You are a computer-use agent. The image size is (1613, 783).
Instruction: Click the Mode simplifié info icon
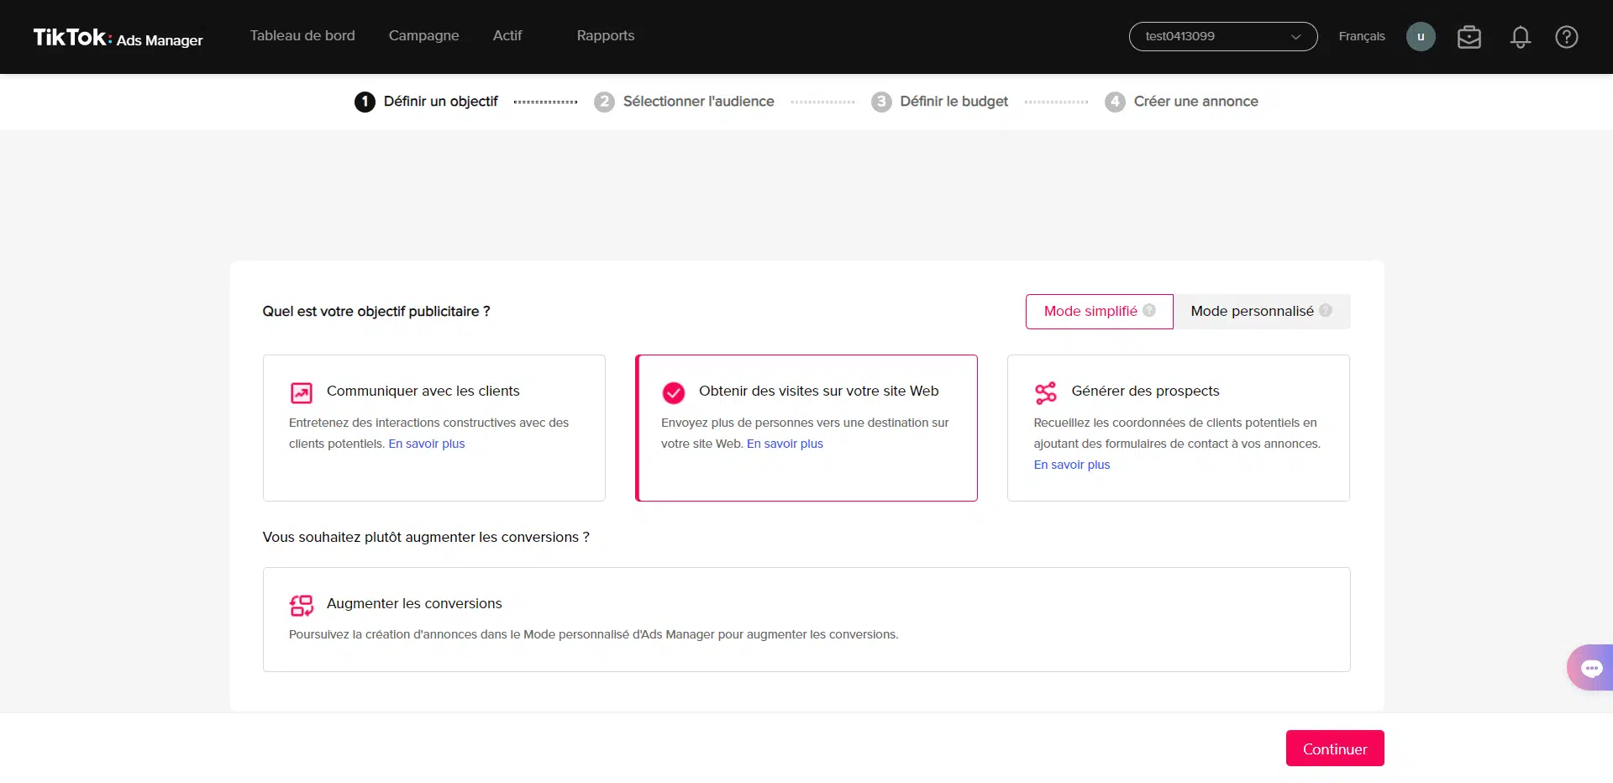click(1149, 311)
